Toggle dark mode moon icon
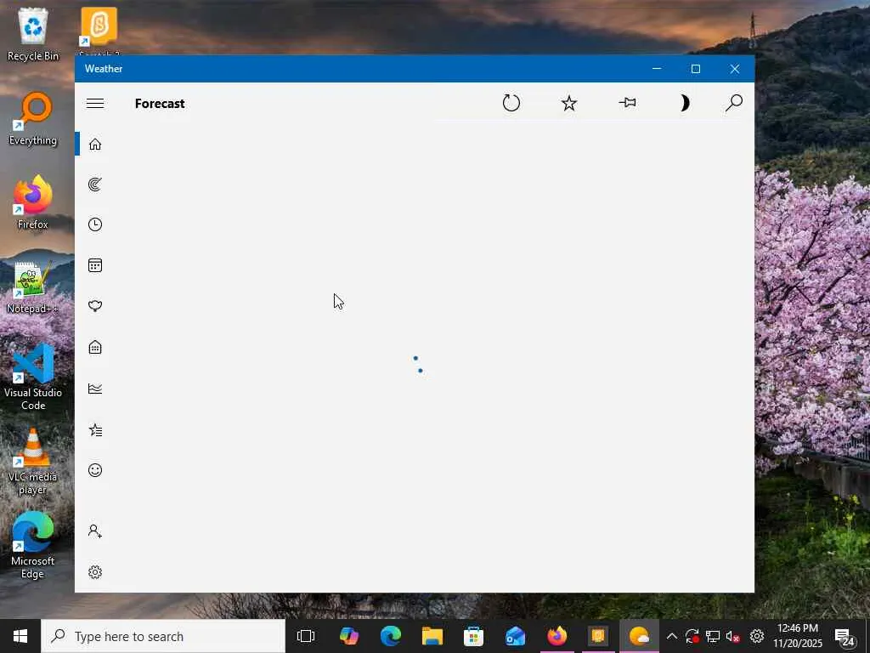870x653 pixels. pos(684,103)
